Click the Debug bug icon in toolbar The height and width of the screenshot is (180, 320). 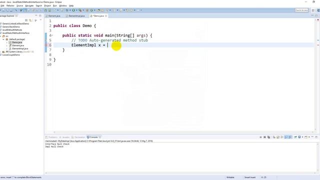pyautogui.click(x=67, y=10)
